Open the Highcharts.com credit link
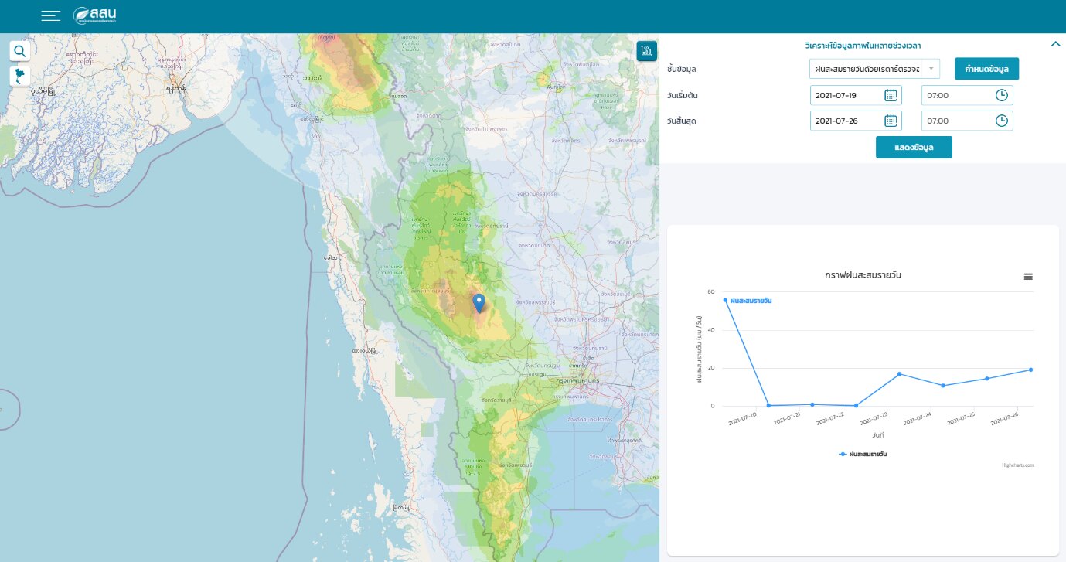 point(1017,465)
